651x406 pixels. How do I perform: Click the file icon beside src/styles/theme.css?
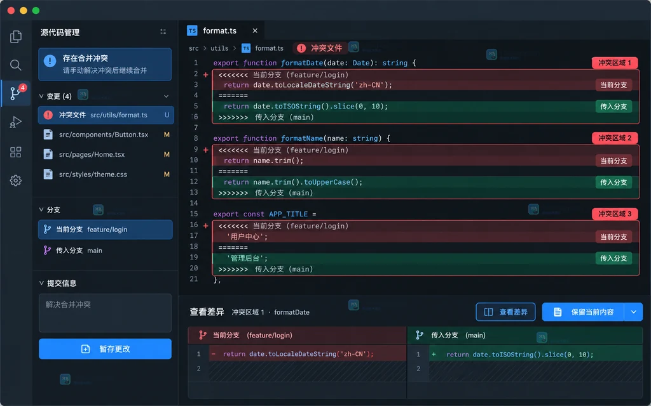(48, 174)
